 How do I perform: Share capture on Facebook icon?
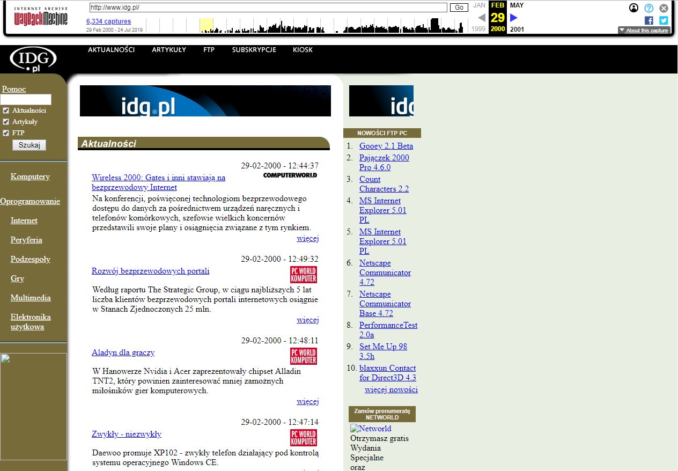[x=649, y=20]
